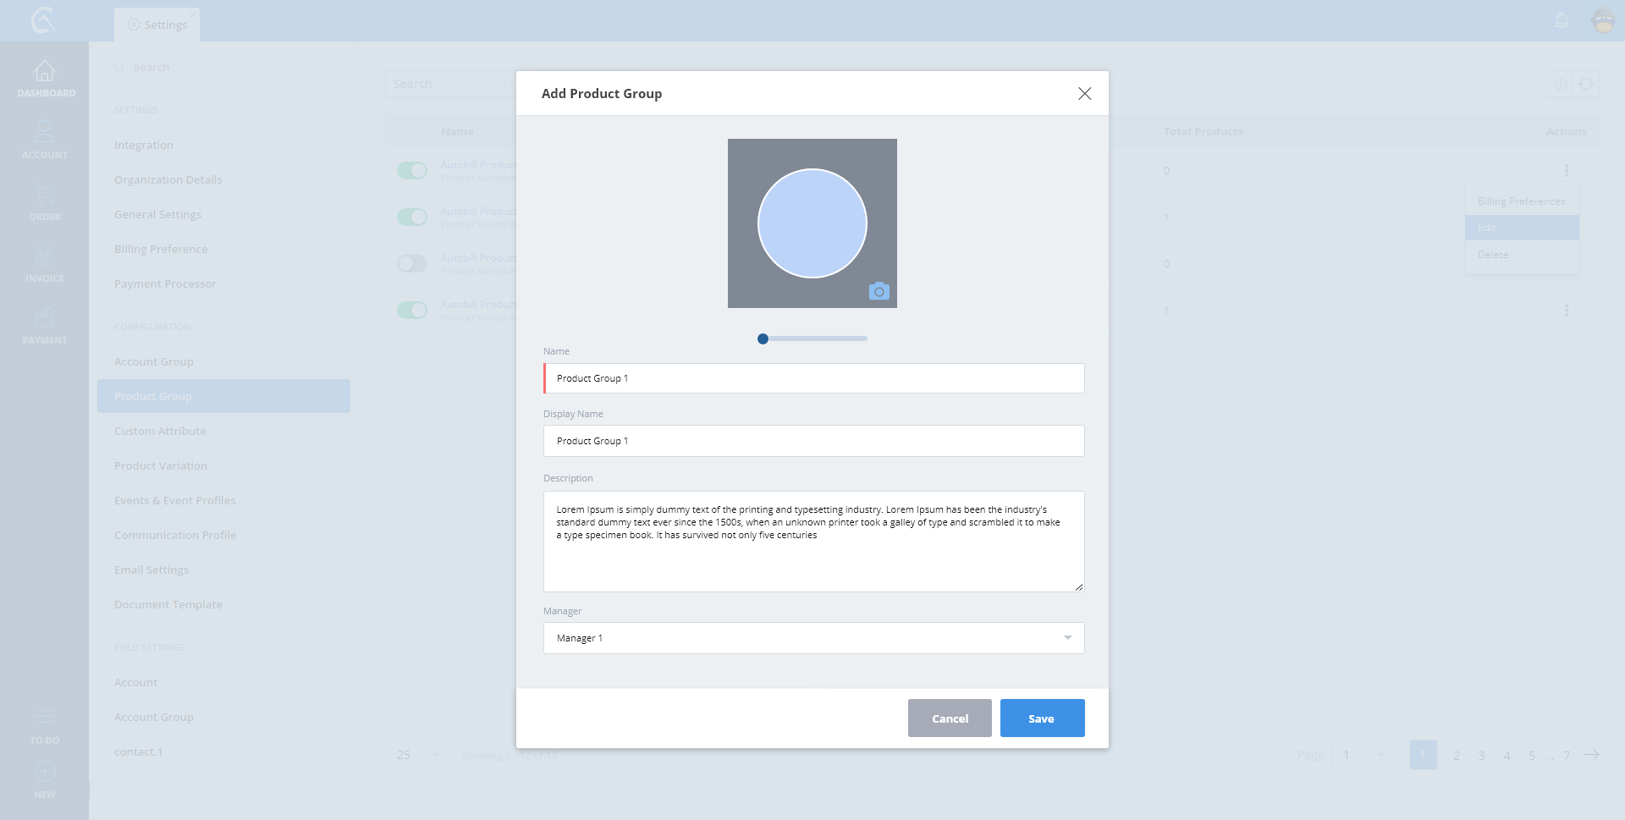Disable the second product group switch

(x=412, y=217)
